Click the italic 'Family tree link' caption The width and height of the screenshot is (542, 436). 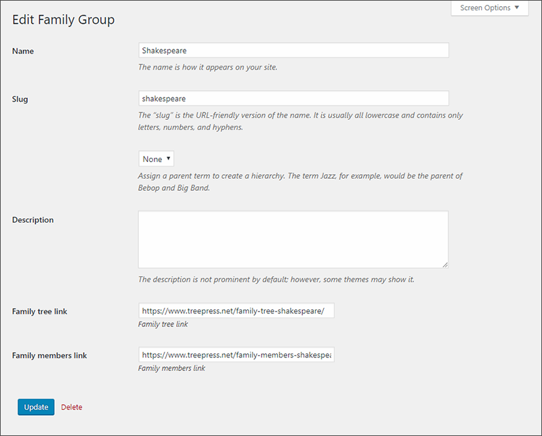(x=163, y=324)
